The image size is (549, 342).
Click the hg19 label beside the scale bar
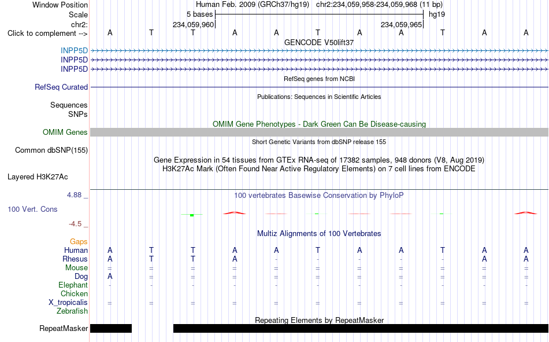click(x=437, y=14)
